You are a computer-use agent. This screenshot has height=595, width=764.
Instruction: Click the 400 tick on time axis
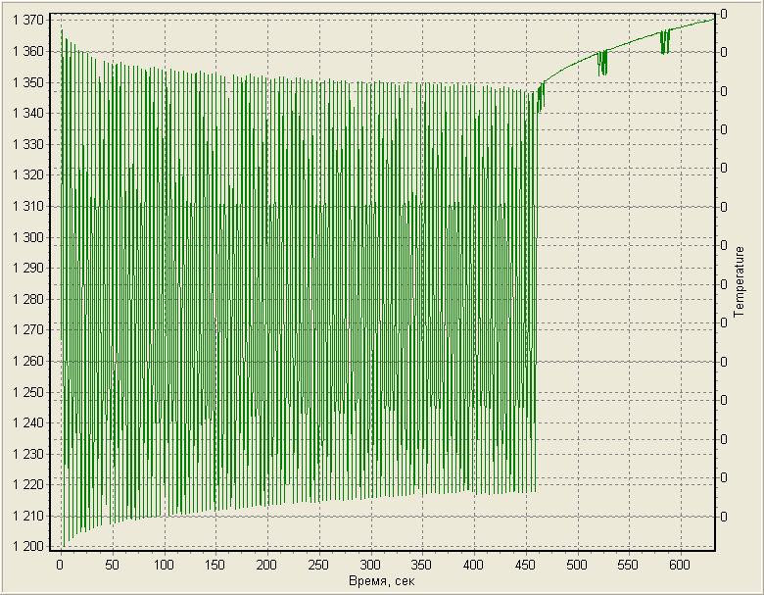click(x=473, y=565)
